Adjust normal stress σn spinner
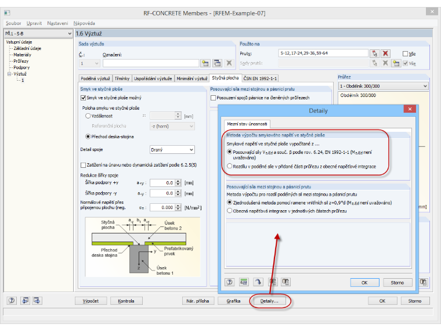 tap(178, 207)
